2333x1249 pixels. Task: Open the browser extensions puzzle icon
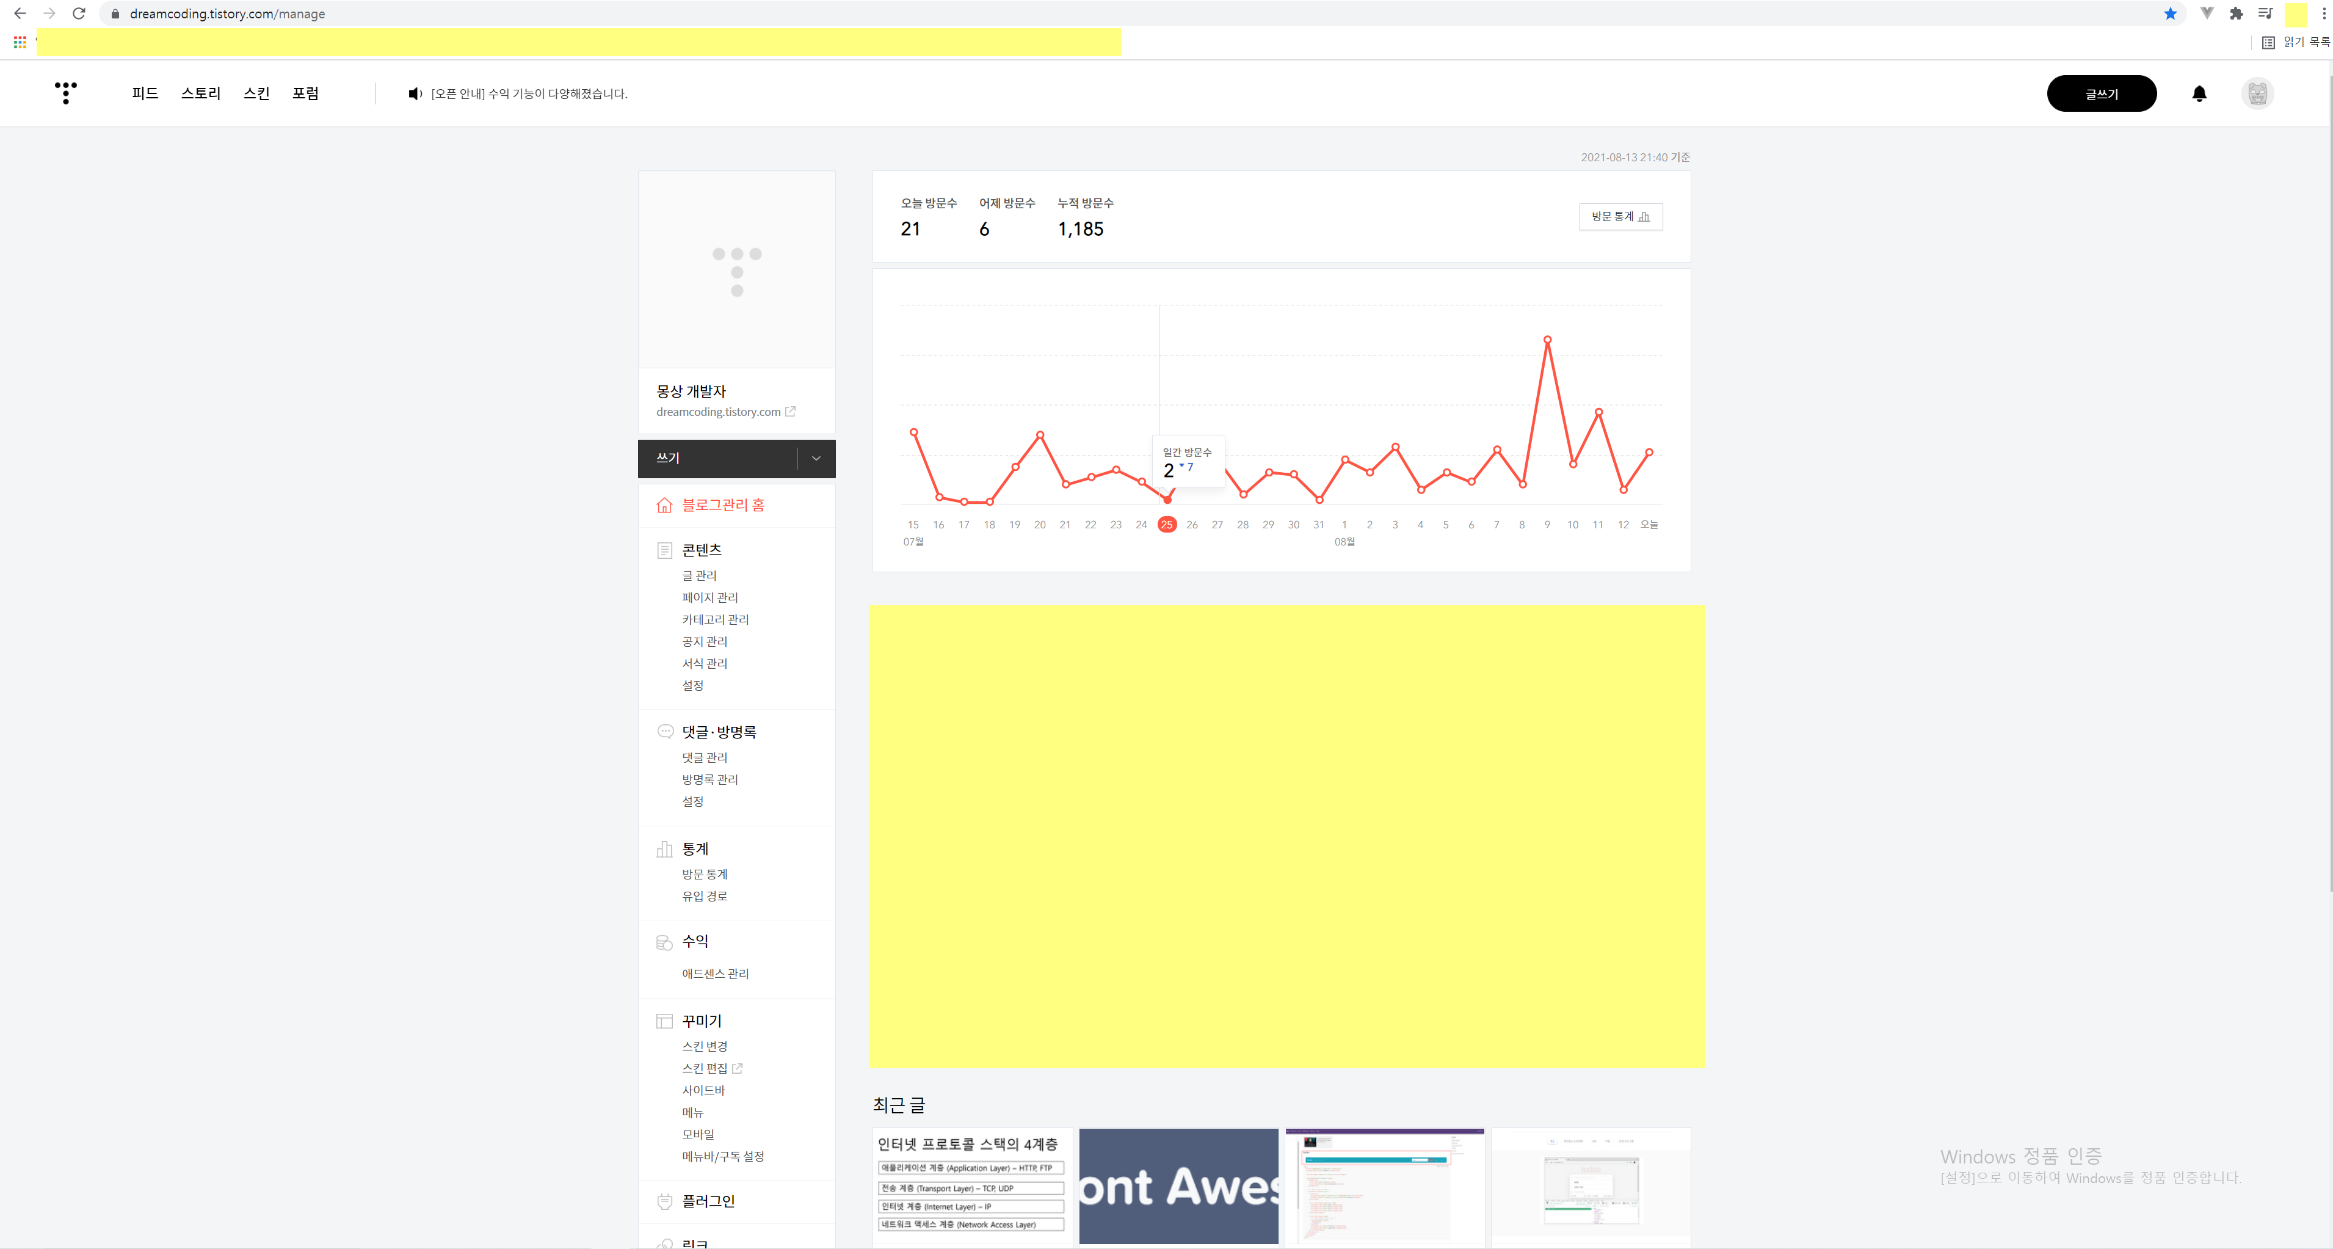point(2236,13)
